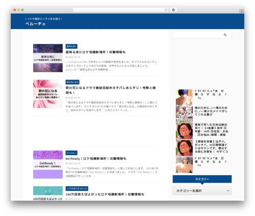
Task: Click ad text 【便秘を放置】はダメ
Action: (211, 147)
